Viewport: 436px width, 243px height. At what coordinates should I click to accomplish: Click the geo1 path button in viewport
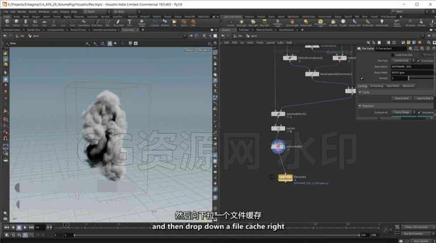tap(34, 36)
